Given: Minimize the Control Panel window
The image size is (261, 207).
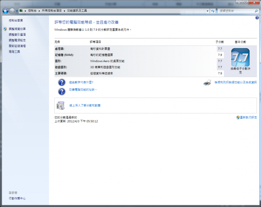Looking at the screenshot, I should point(239,2).
